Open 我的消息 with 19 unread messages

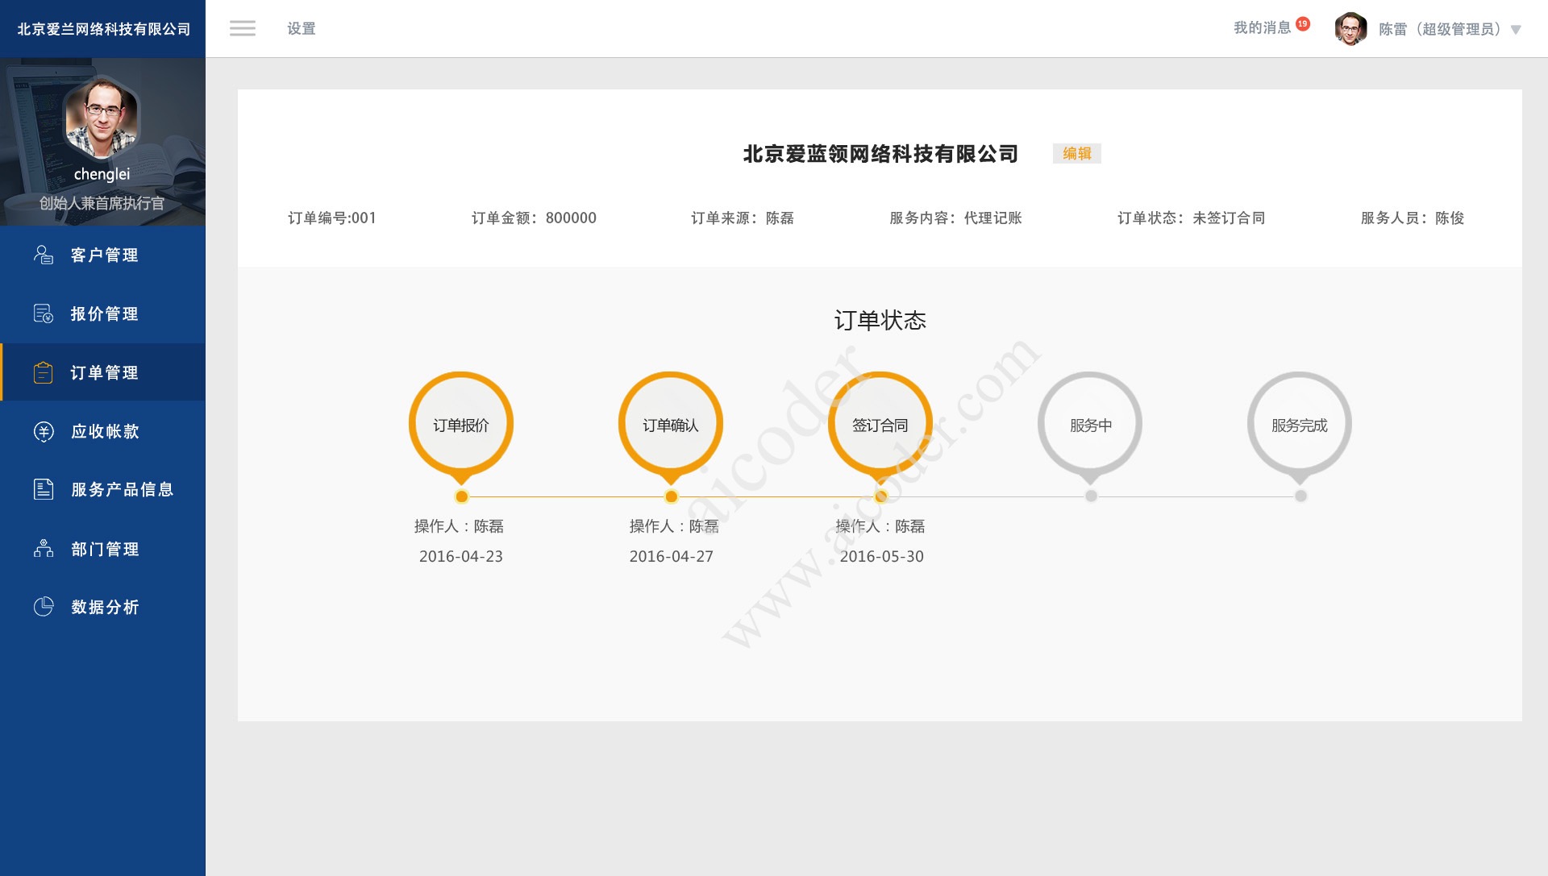(1261, 27)
